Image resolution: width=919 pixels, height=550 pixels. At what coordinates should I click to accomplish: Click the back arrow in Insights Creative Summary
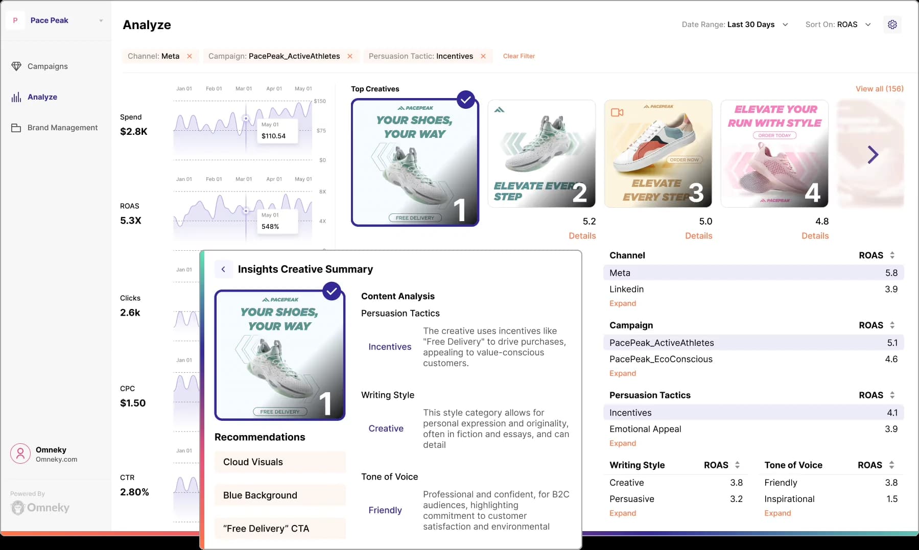point(224,269)
